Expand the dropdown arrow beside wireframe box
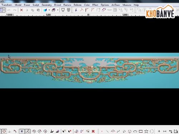 (x=58, y=10)
